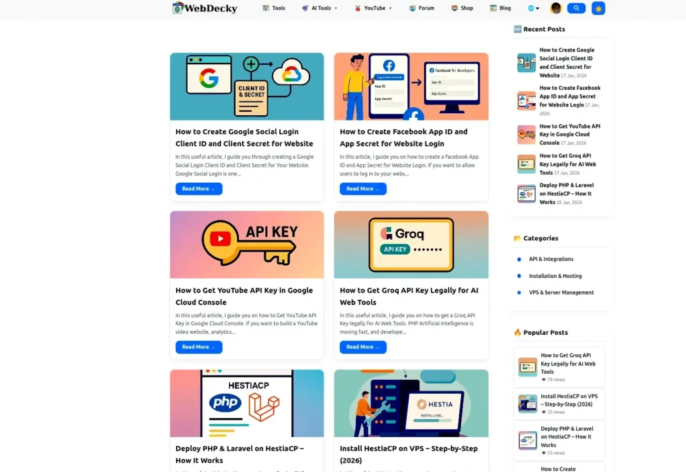Open Deploy PHP & Laravel on HestiaCP article title
The height and width of the screenshot is (472, 686).
click(239, 455)
